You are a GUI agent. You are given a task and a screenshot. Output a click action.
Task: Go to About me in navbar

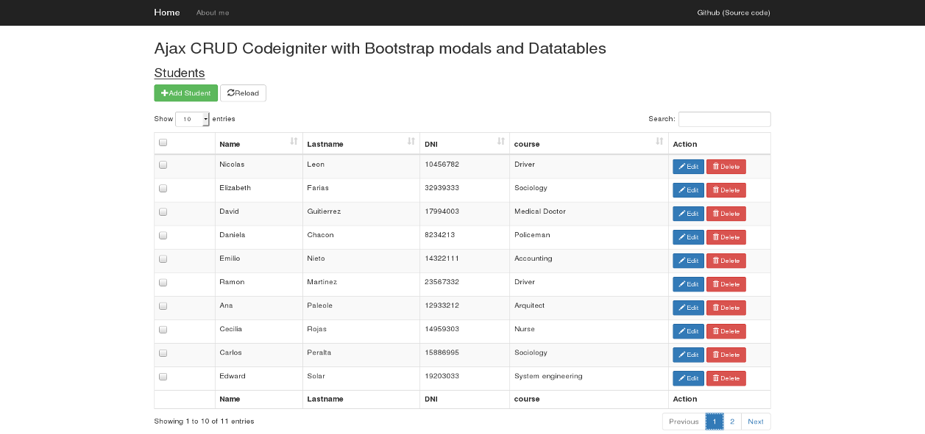(x=213, y=12)
